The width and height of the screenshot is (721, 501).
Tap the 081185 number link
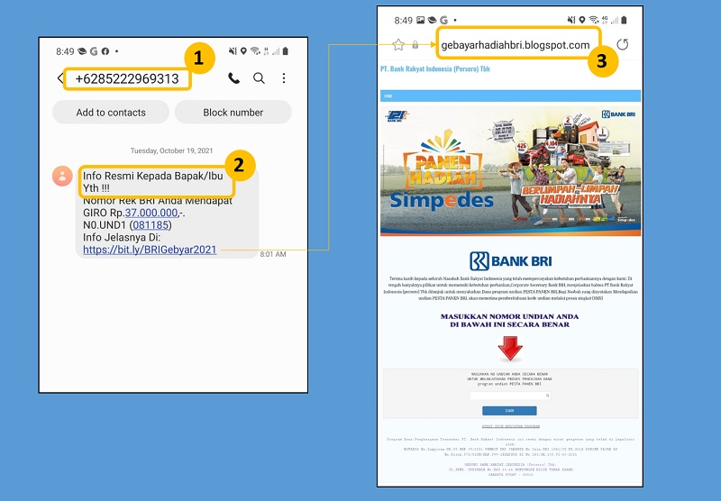pos(151,224)
